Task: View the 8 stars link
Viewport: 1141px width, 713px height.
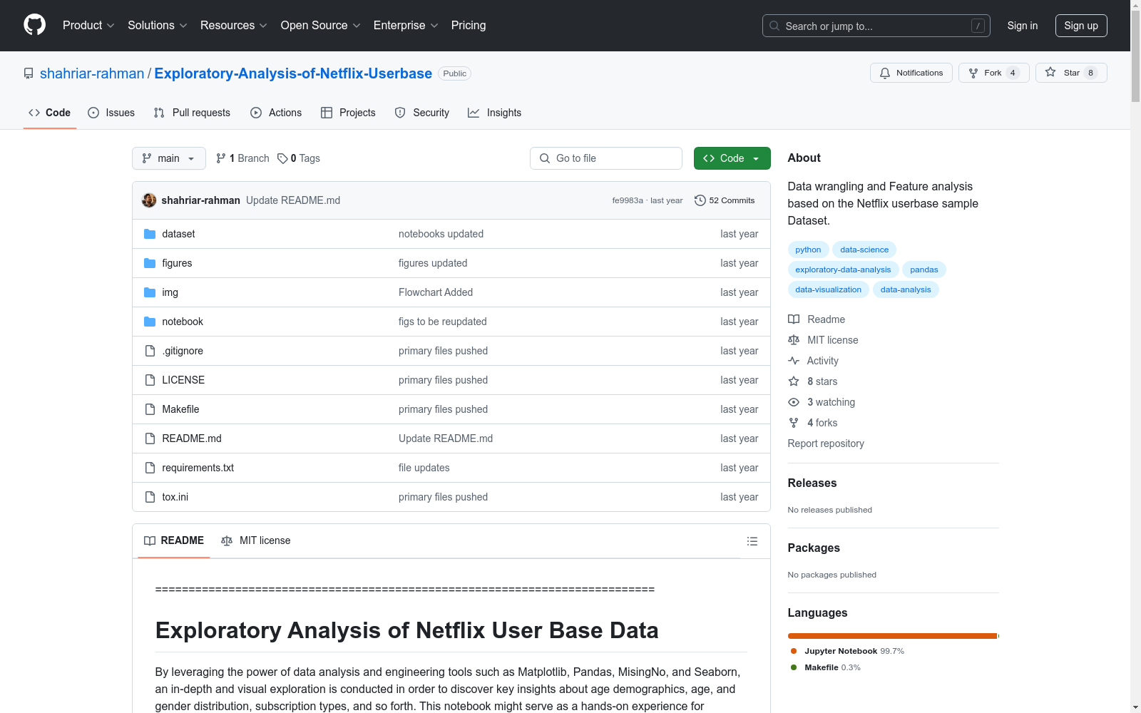Action: 813,381
